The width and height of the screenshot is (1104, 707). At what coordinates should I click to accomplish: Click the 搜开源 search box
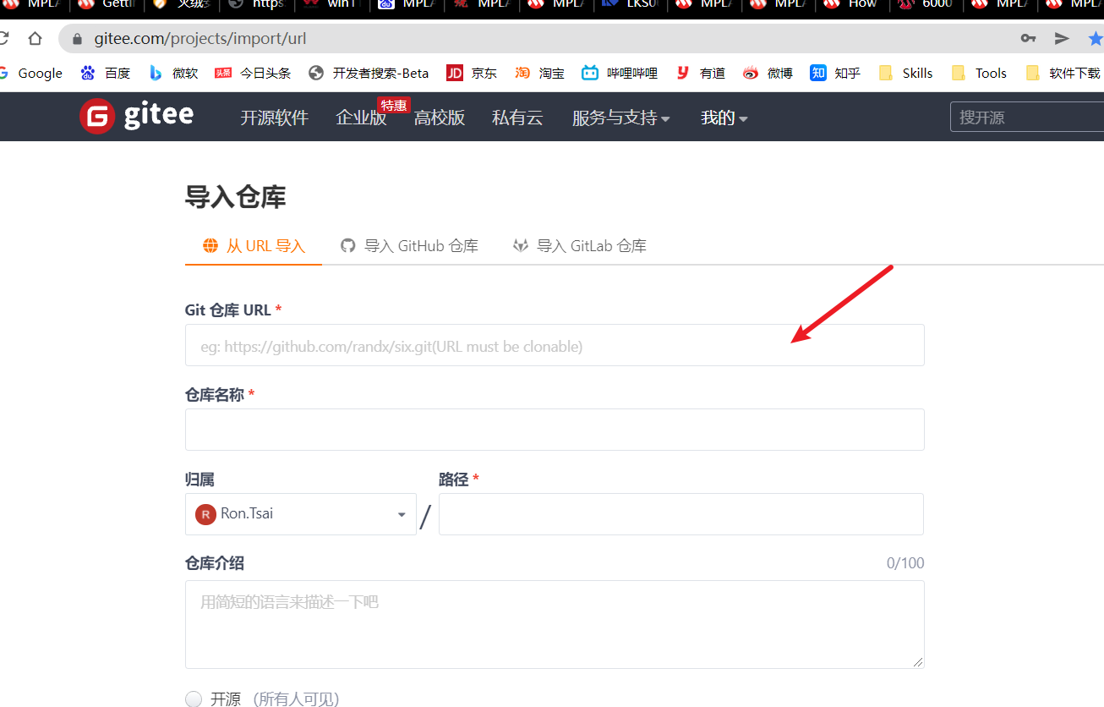click(1026, 118)
